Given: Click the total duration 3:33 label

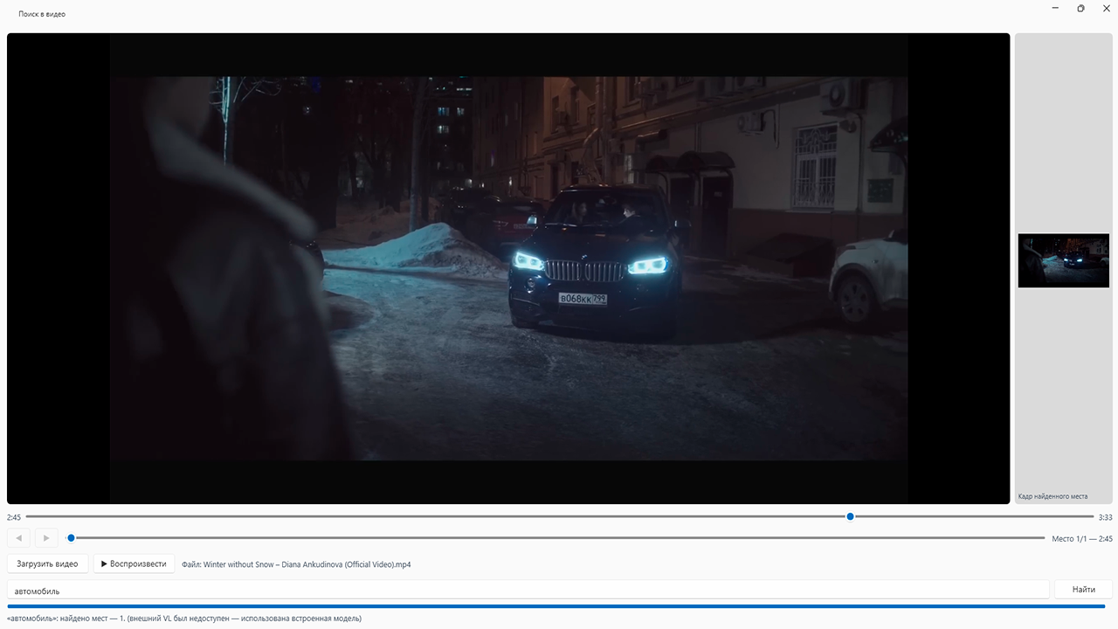Looking at the screenshot, I should pos(1106,517).
